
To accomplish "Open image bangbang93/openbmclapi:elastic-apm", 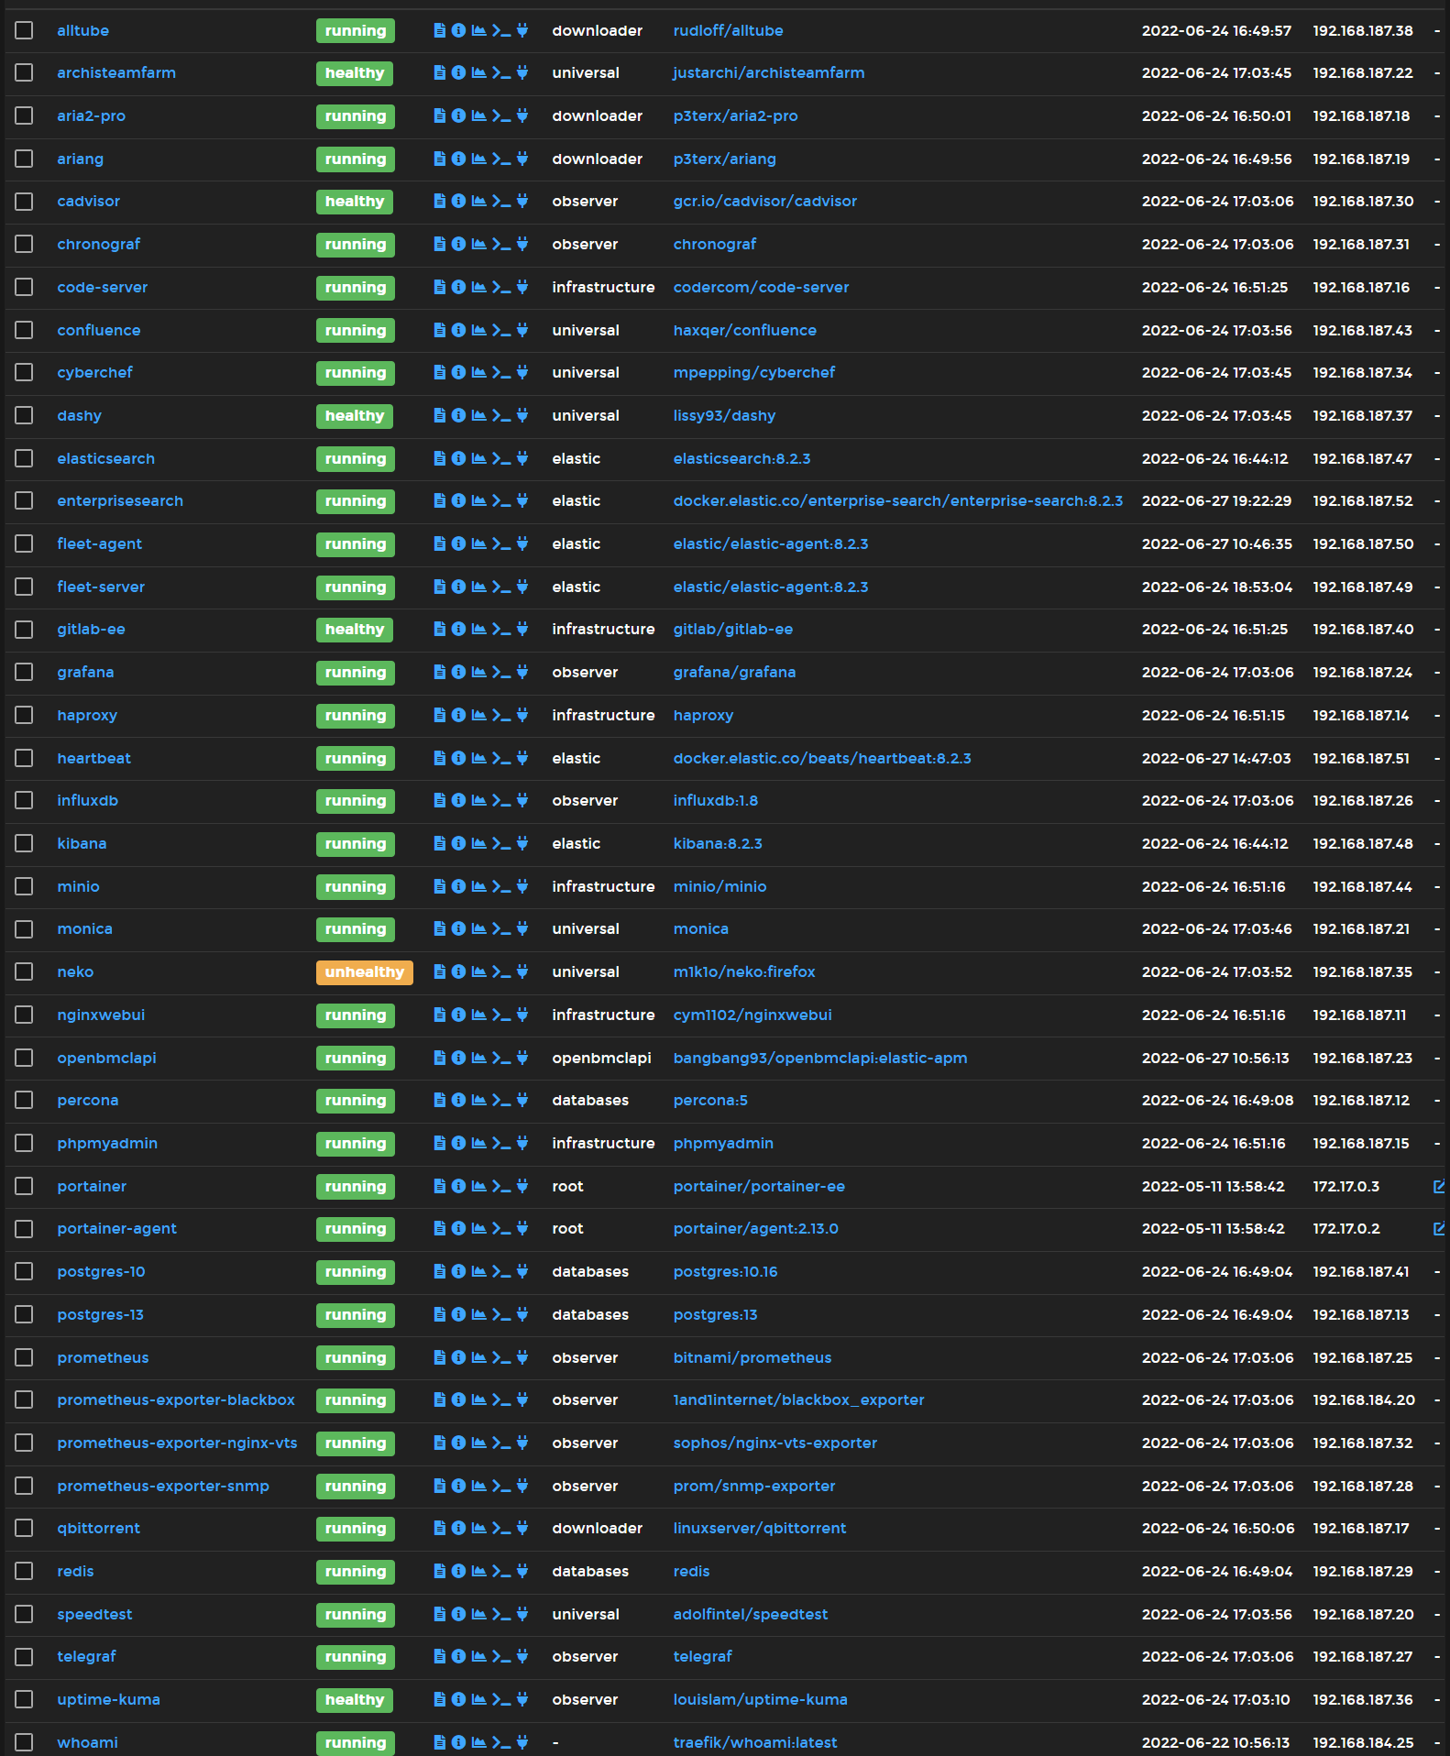I will click(819, 1058).
